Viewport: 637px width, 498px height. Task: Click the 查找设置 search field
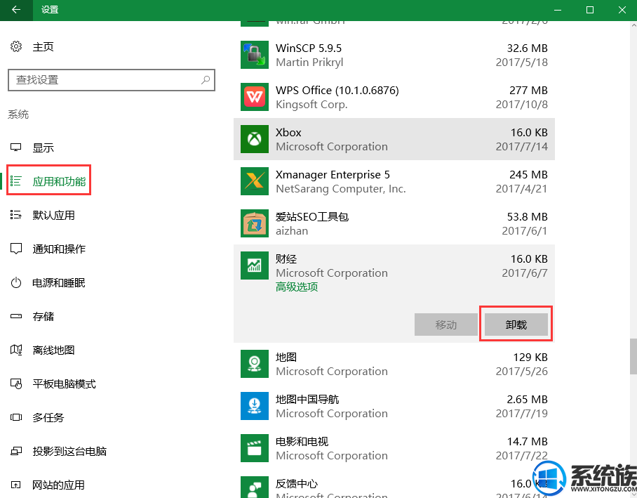coord(112,80)
